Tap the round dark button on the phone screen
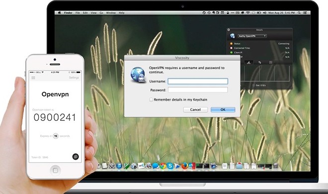328x194 pixels. 76,156
